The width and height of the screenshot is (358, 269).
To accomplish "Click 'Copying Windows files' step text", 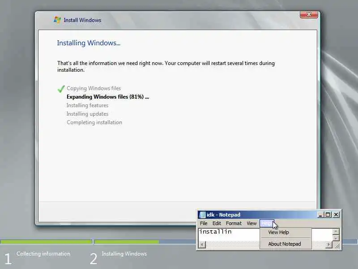I will (94, 88).
